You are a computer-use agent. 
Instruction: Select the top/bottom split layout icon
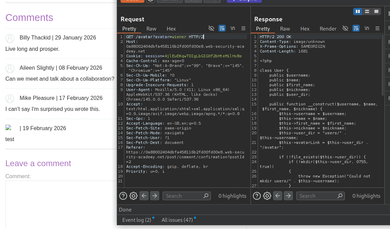(x=367, y=12)
